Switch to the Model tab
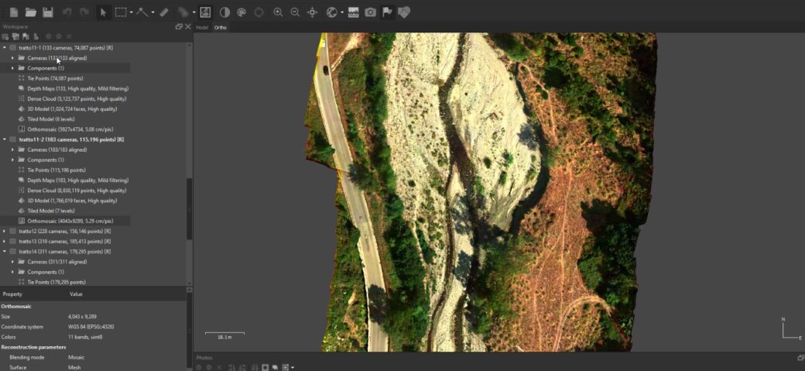 [202, 27]
